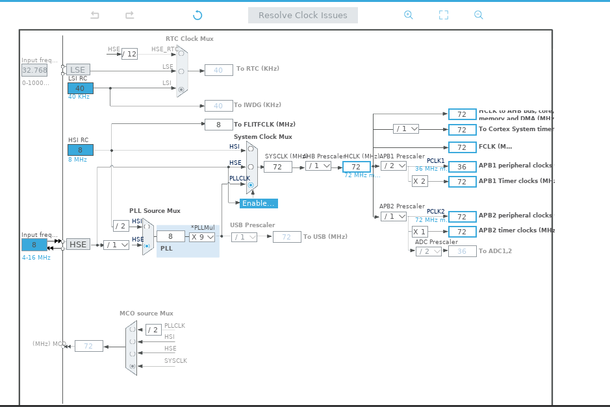Click the HCLK (MHz) frequency field
The width and height of the screenshot is (610, 407).
(356, 167)
